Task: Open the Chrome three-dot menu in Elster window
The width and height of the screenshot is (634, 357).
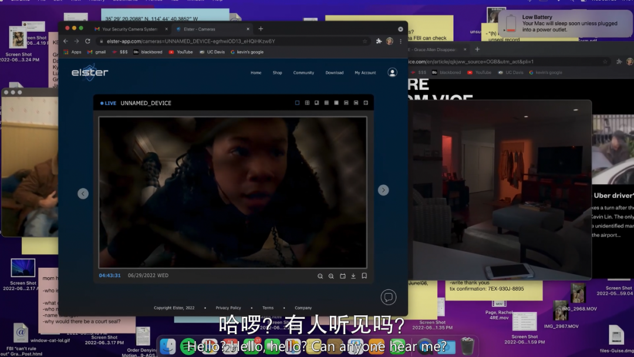Action: pyautogui.click(x=401, y=41)
